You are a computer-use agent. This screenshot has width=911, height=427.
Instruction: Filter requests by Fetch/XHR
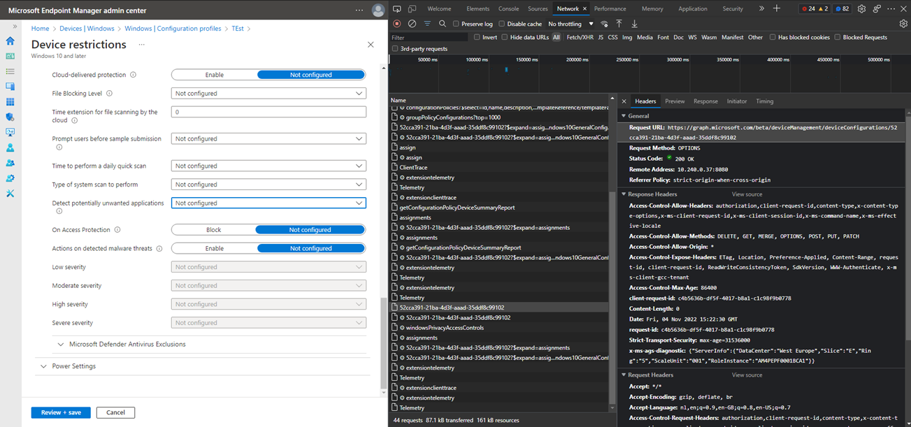579,37
